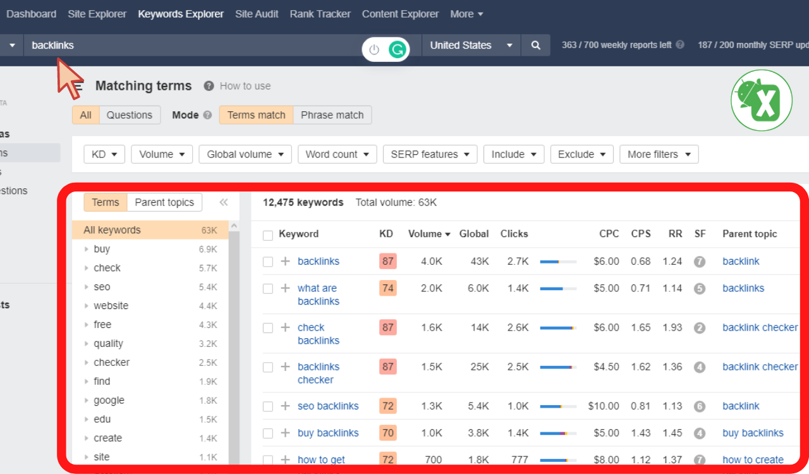Add 'seo backlinks' with plus icon
The height and width of the screenshot is (474, 809).
[285, 406]
